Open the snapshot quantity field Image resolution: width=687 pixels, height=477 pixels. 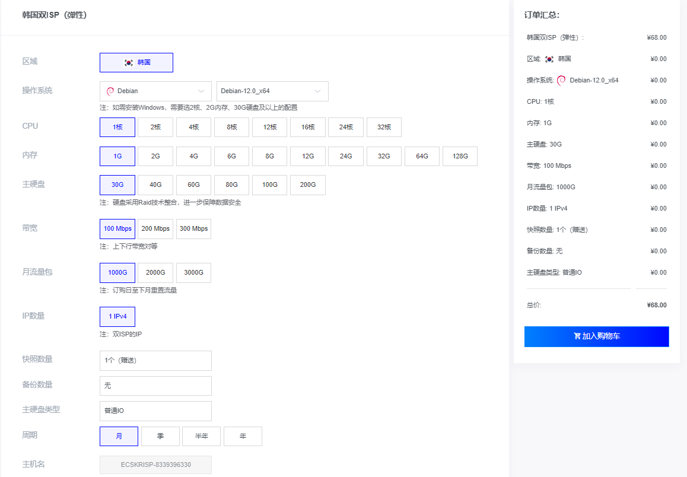155,361
